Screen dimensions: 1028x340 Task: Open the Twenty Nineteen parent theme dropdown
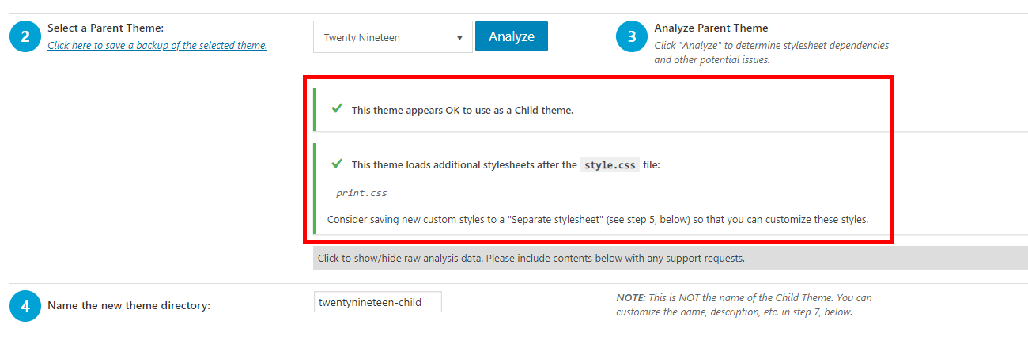(392, 36)
